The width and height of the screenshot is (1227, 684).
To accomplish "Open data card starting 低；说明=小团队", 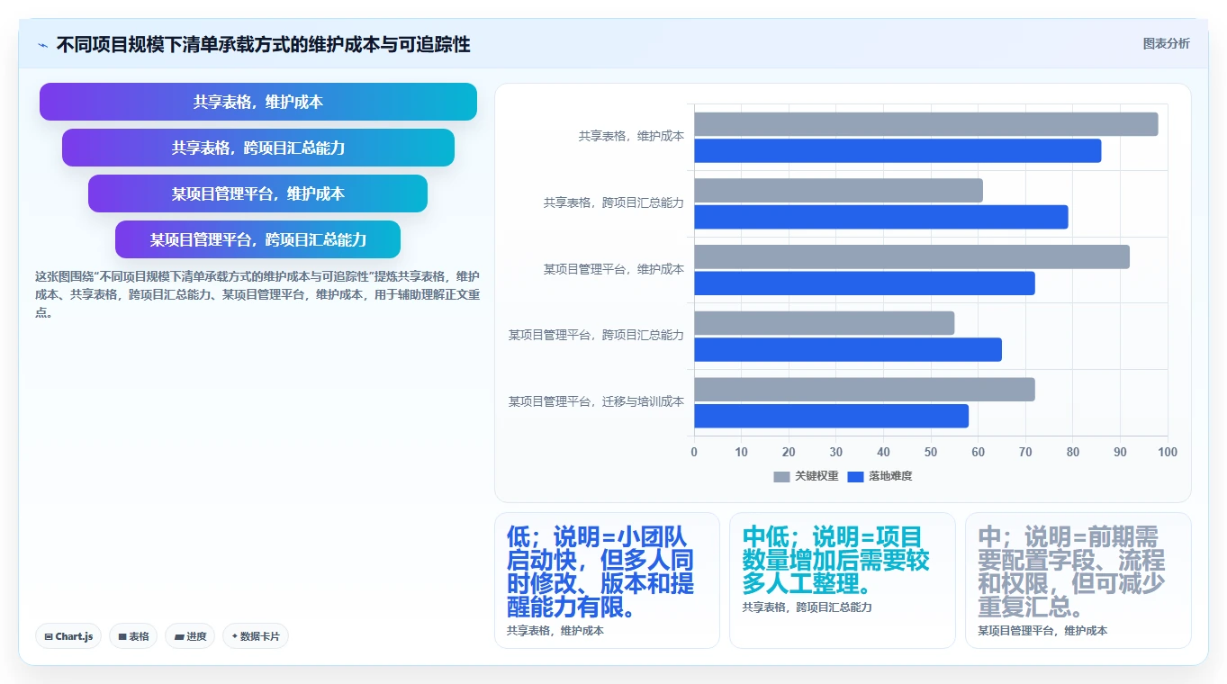I will (607, 580).
